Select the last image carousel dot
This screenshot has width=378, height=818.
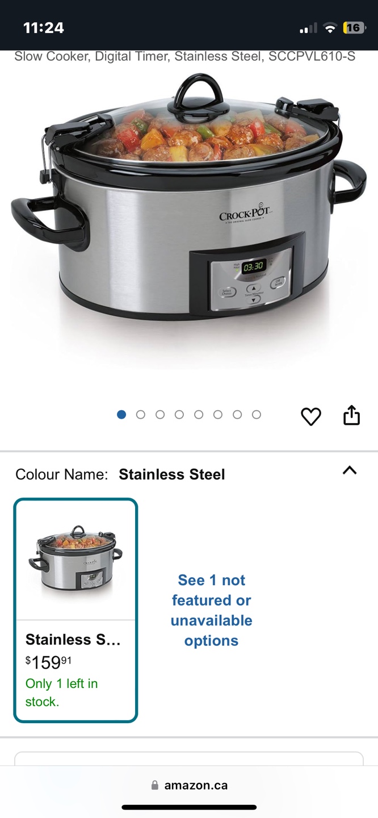(x=257, y=415)
